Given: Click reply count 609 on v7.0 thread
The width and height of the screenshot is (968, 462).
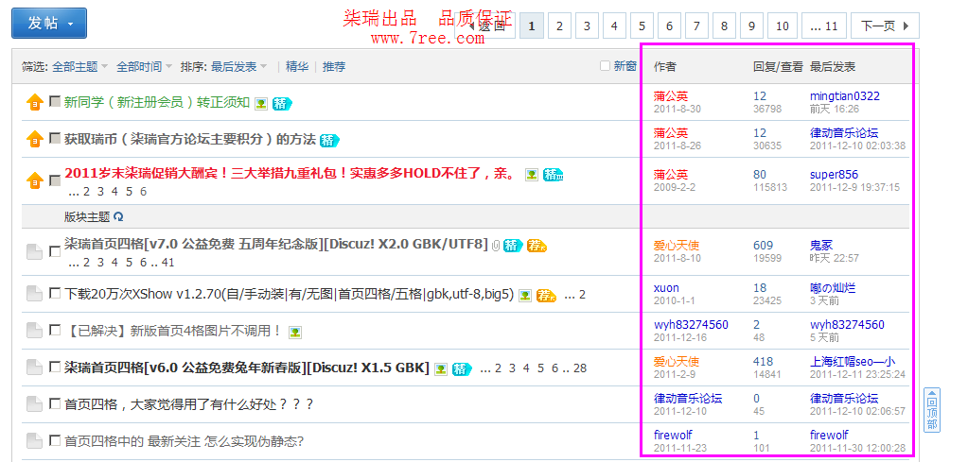Looking at the screenshot, I should point(763,245).
